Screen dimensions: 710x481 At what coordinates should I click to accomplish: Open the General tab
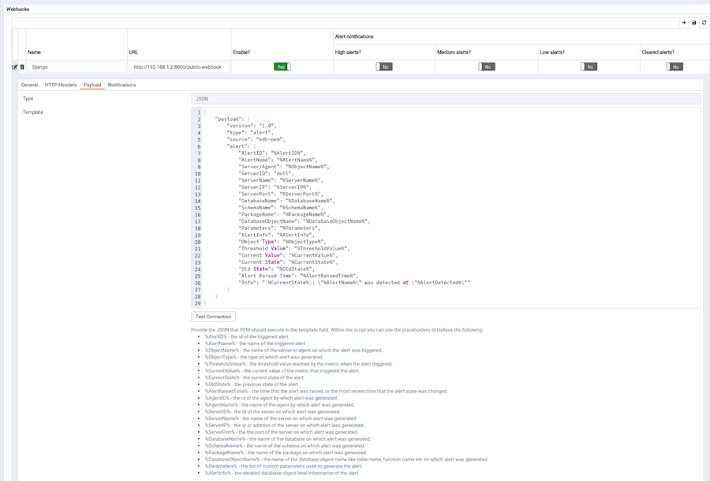click(29, 85)
